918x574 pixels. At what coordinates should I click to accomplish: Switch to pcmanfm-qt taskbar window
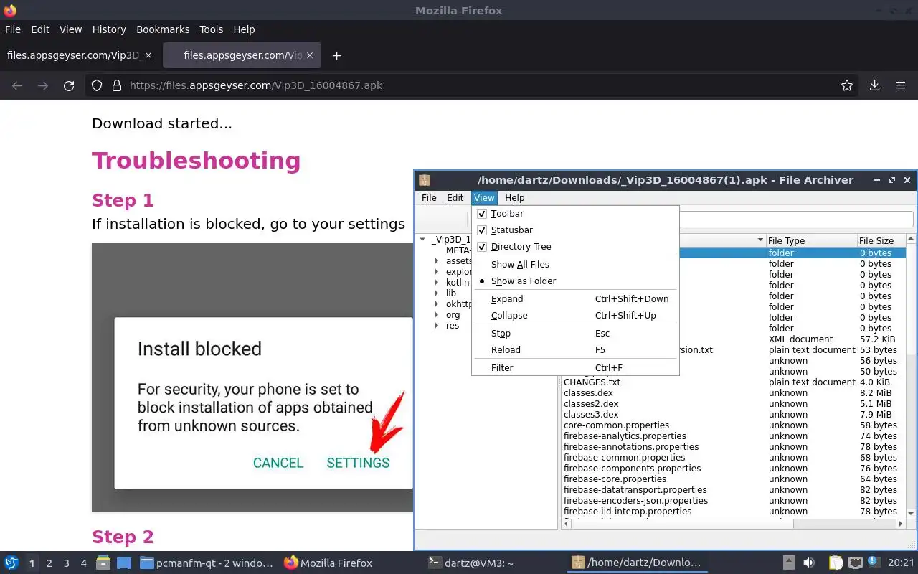coord(207,563)
